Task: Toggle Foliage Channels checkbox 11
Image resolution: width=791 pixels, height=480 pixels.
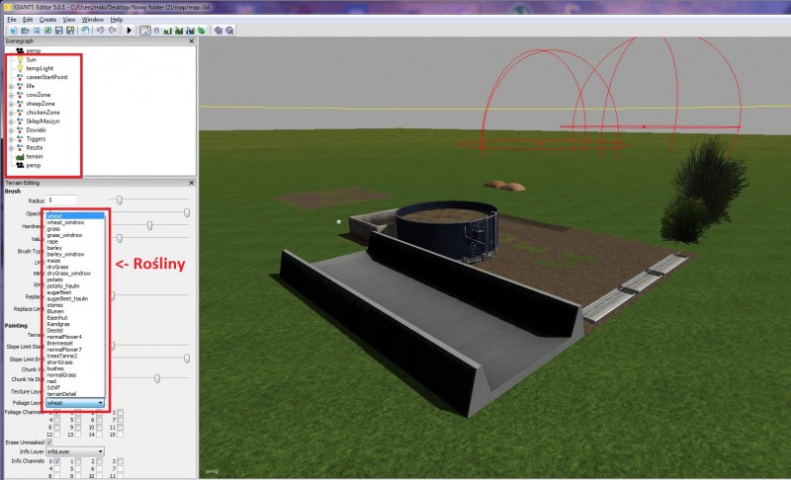Action: (120, 427)
